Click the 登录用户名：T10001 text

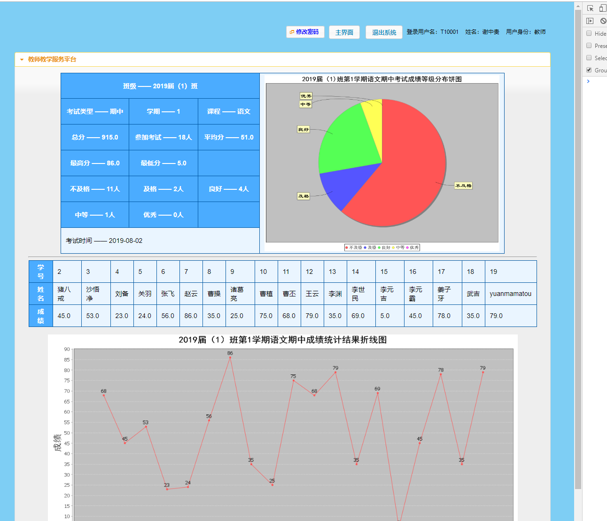(432, 32)
